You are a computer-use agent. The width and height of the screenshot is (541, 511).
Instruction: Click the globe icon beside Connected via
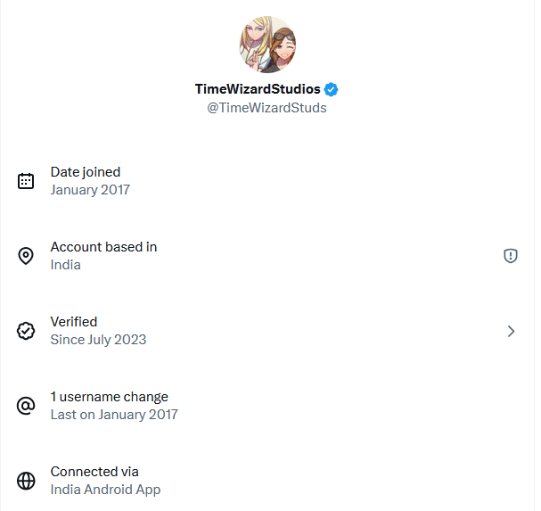[x=26, y=481]
